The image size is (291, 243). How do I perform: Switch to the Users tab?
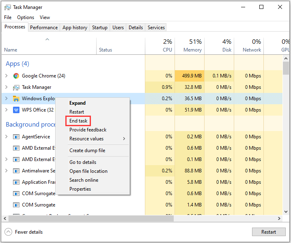click(x=118, y=28)
